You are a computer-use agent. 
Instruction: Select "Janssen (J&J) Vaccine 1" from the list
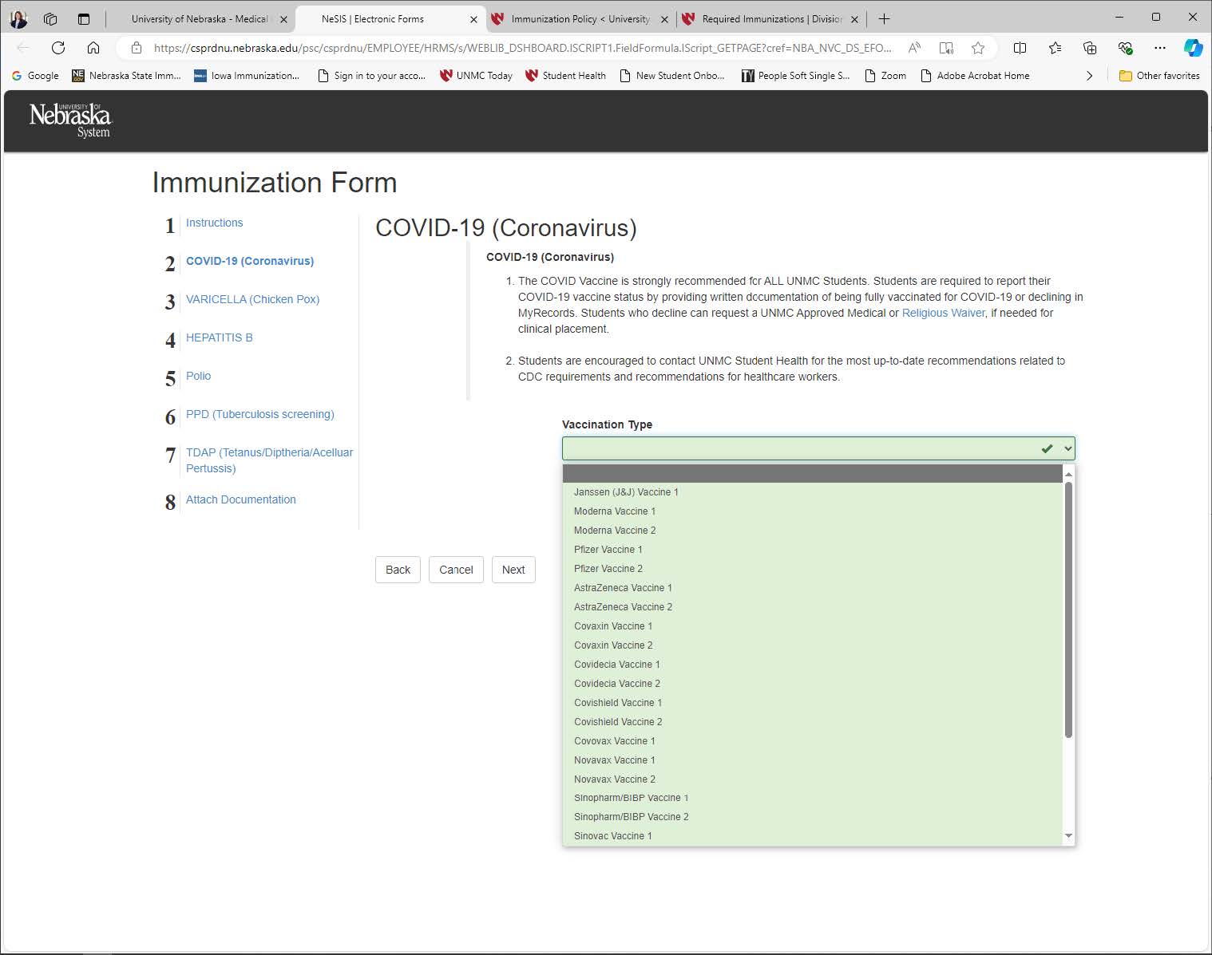[627, 492]
